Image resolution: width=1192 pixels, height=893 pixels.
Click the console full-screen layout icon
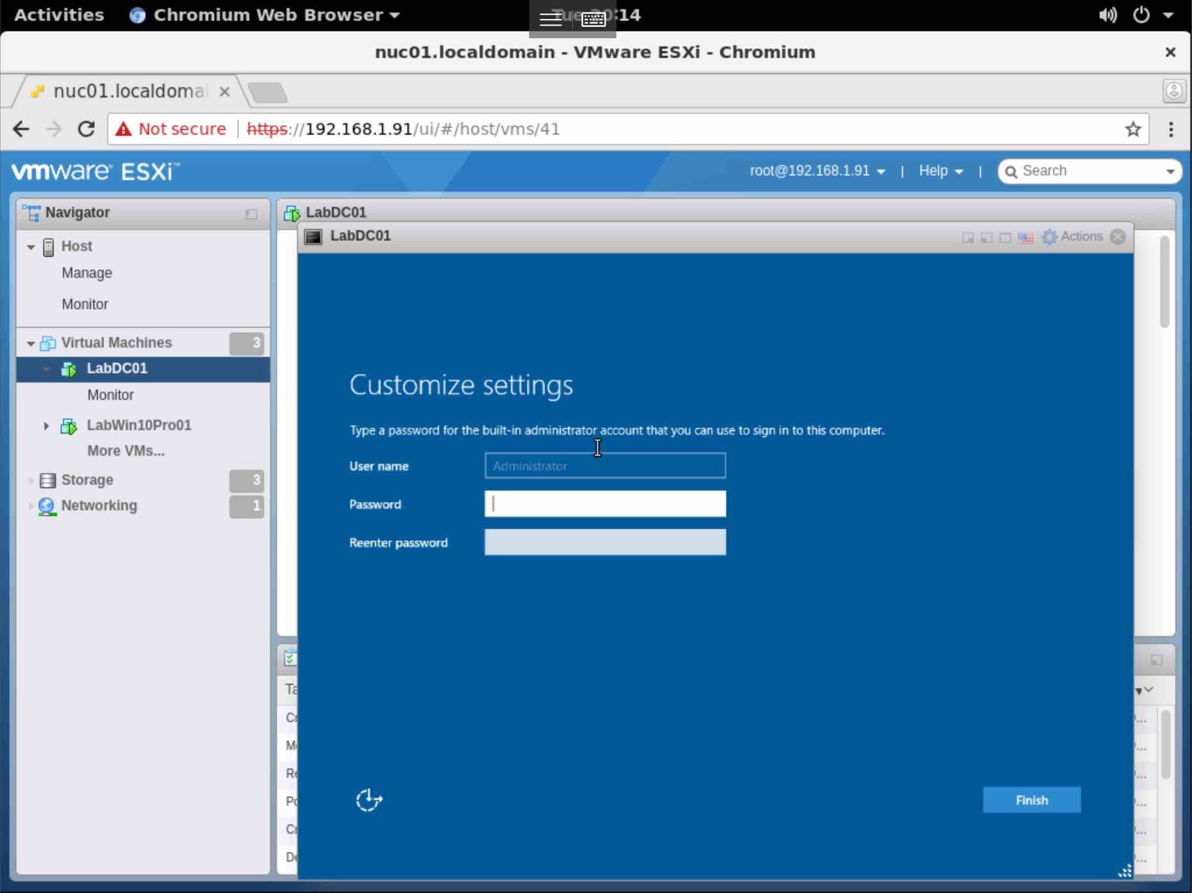click(1005, 238)
